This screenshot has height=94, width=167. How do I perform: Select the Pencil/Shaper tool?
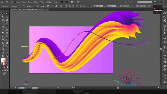point(3,30)
